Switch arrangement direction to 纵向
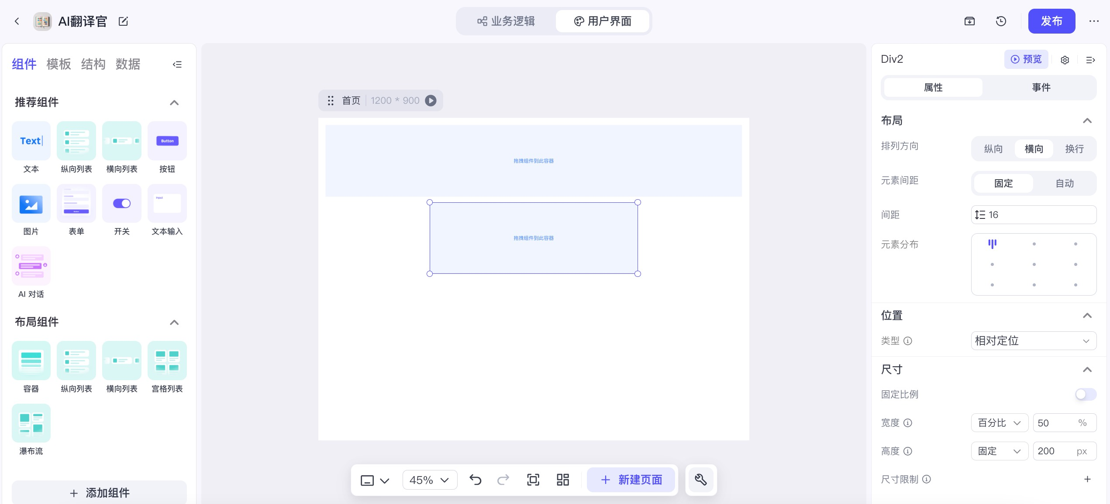The width and height of the screenshot is (1110, 504). pos(993,149)
